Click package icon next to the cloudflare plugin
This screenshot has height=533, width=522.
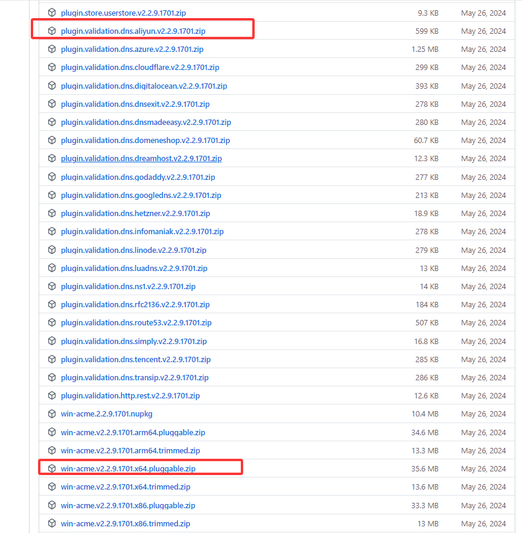tap(52, 68)
